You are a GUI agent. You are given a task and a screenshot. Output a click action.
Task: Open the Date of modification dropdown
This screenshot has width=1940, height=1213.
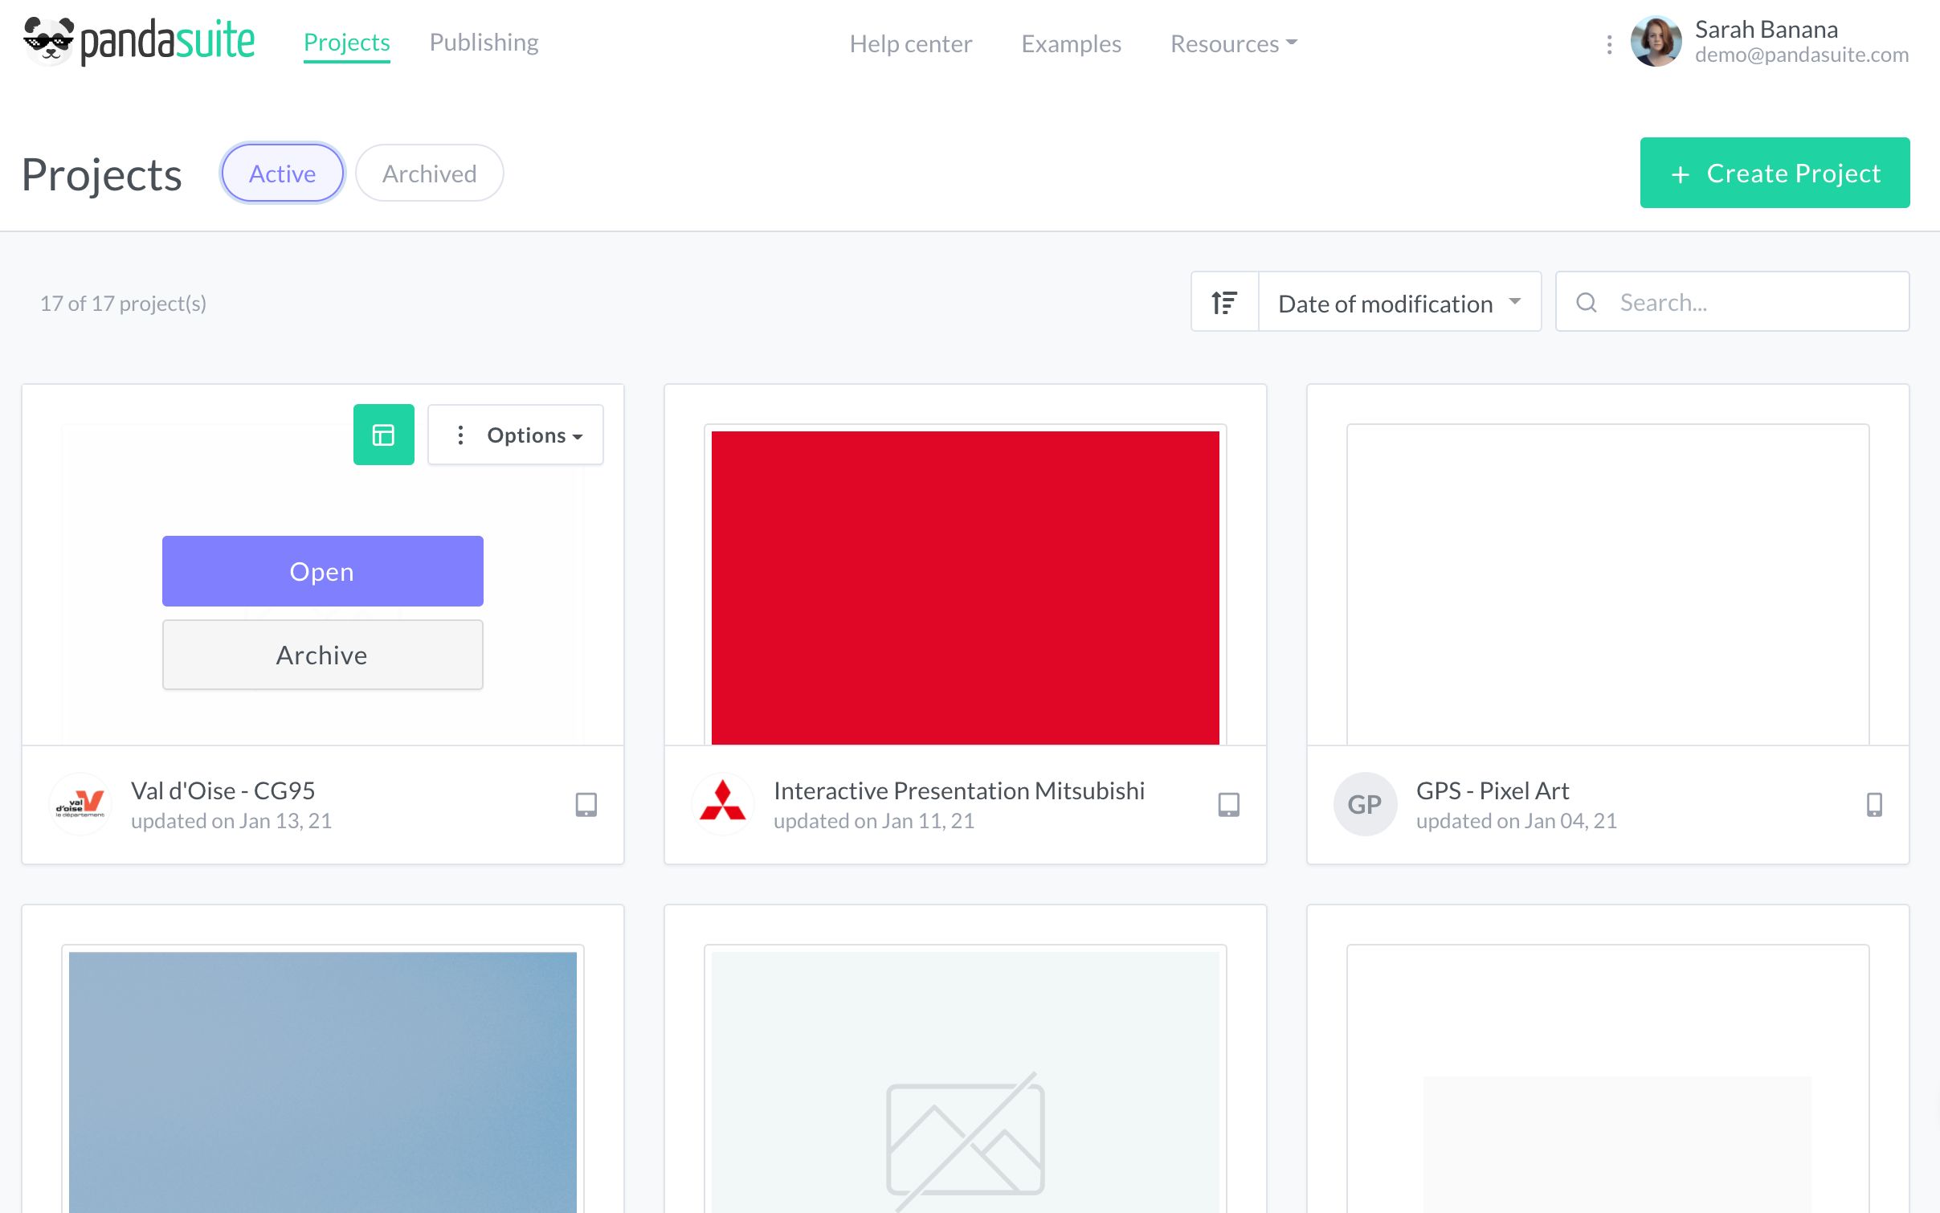1399,302
